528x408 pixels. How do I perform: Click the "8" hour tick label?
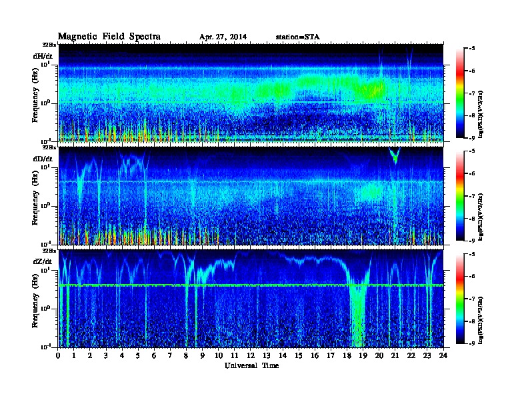(x=186, y=355)
